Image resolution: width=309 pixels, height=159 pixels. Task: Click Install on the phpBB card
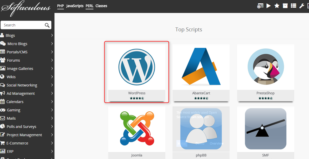point(182,143)
